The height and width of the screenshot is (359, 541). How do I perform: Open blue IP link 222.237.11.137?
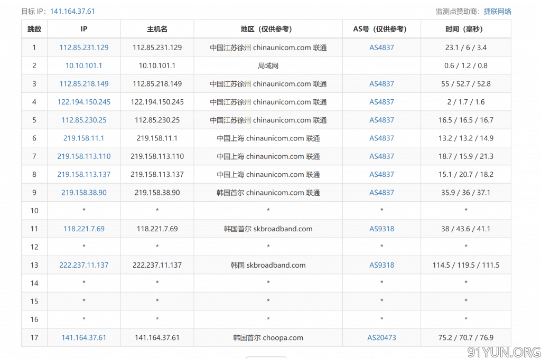pyautogui.click(x=84, y=265)
